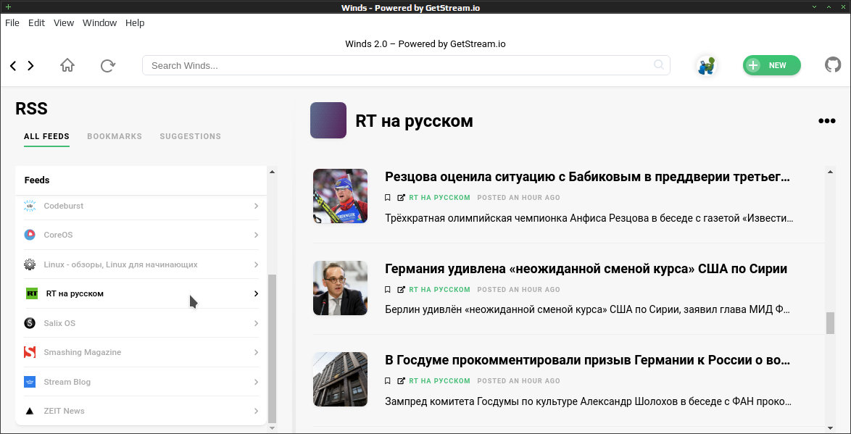
Task: Click the magnifier icon in search box
Action: (659, 64)
